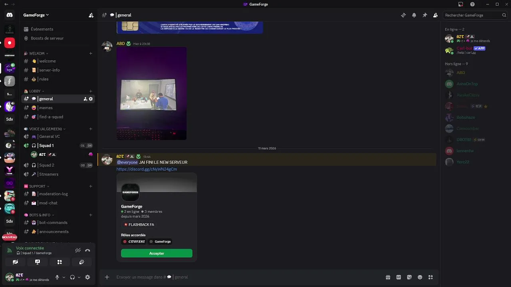Open the mod-chat channel

pos(58,203)
